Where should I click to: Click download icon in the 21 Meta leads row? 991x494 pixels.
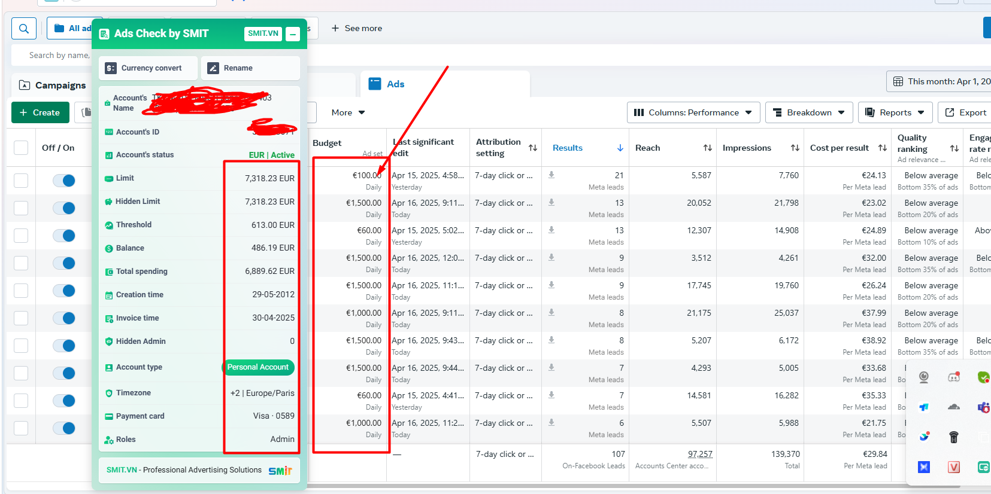pyautogui.click(x=551, y=175)
